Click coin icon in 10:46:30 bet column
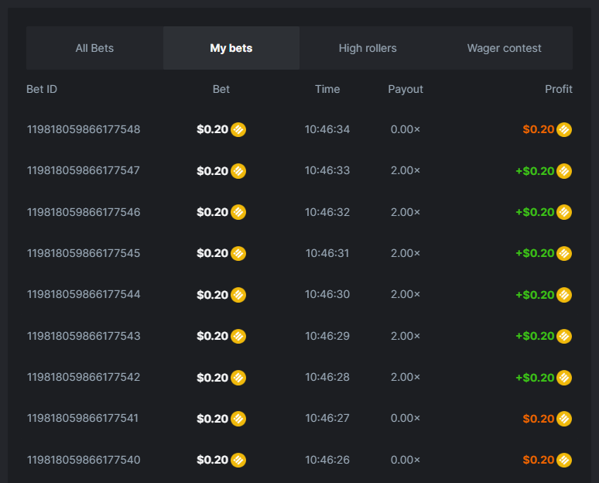599x483 pixels. point(238,295)
